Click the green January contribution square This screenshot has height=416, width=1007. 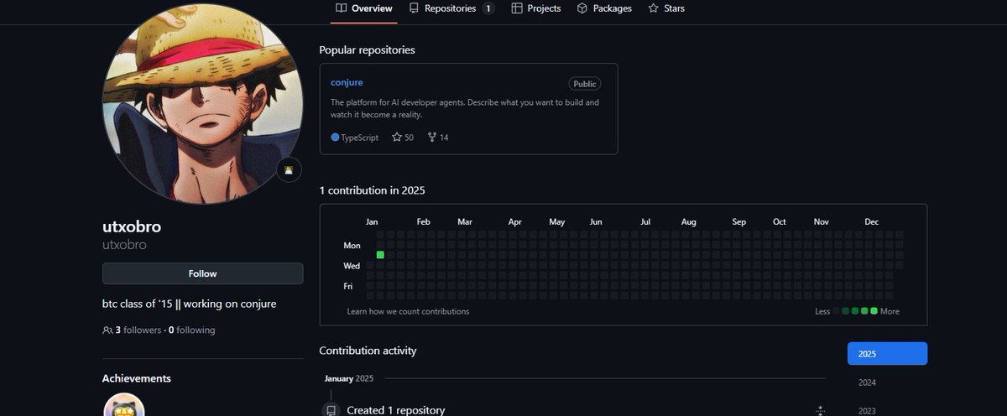coord(380,254)
